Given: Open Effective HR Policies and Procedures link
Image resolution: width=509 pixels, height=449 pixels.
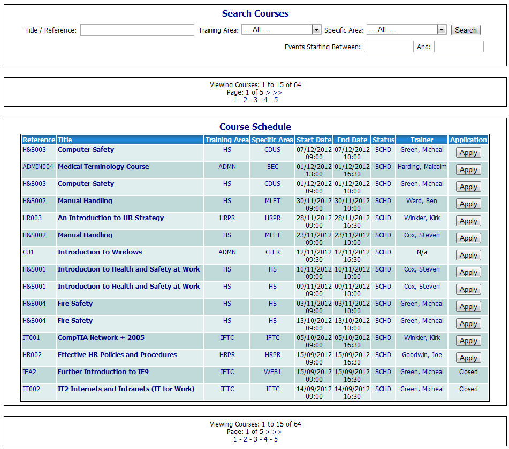Looking at the screenshot, I should click(x=117, y=355).
